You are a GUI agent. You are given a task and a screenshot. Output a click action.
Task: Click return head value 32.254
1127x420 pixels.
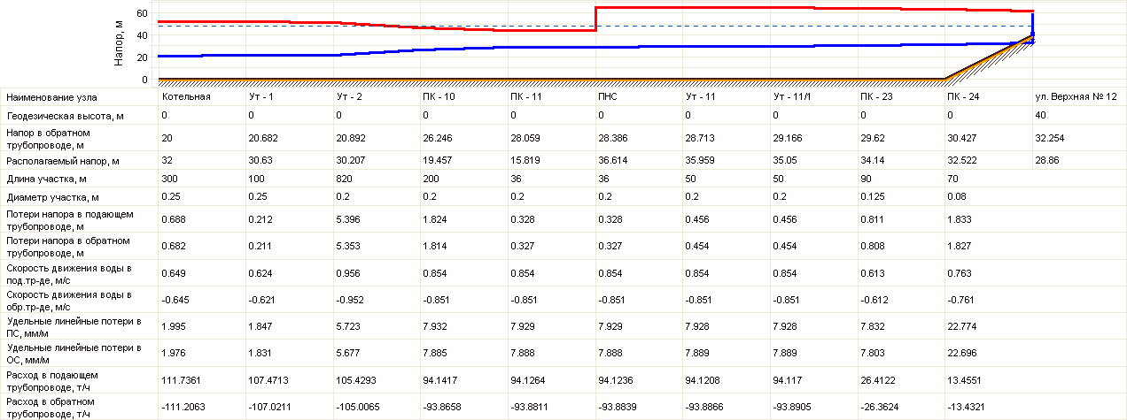point(1049,139)
